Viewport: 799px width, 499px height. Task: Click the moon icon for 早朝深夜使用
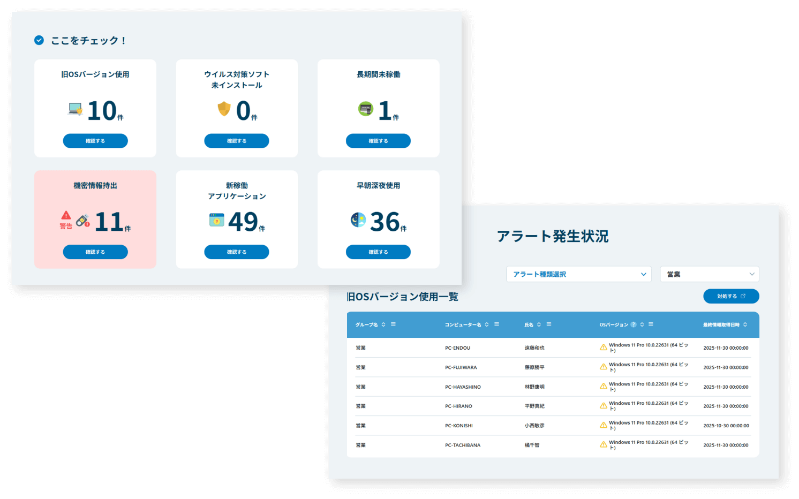(358, 220)
